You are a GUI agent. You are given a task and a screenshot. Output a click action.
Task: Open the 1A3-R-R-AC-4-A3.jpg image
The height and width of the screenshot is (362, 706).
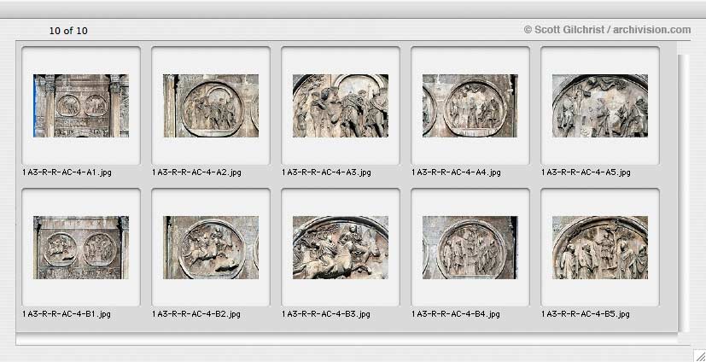click(x=341, y=106)
